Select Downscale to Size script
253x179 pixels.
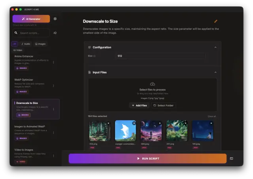tap(36, 109)
